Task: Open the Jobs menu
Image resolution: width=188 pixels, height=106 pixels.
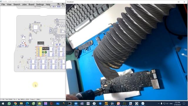Action: (x=24, y=4)
